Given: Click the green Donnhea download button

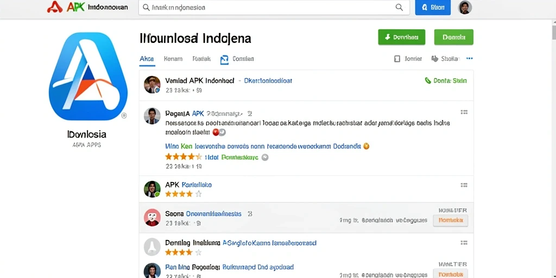Looking at the screenshot, I should [x=402, y=37].
